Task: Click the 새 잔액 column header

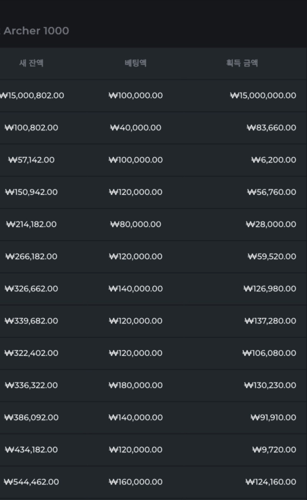Action: coord(31,63)
